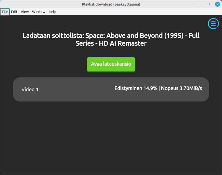Close the Playlist download window
The height and width of the screenshot is (175, 222).
tap(218, 4)
